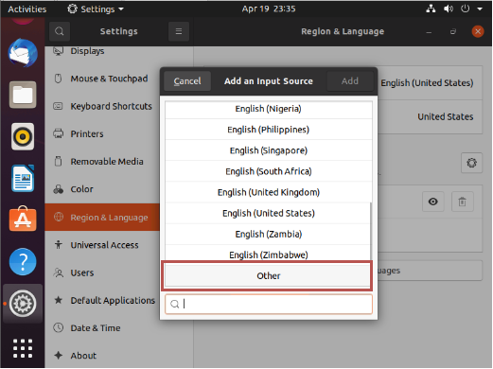Viewport: 493px width, 369px height.
Task: Select English (South Africa) input source
Action: coord(269,171)
